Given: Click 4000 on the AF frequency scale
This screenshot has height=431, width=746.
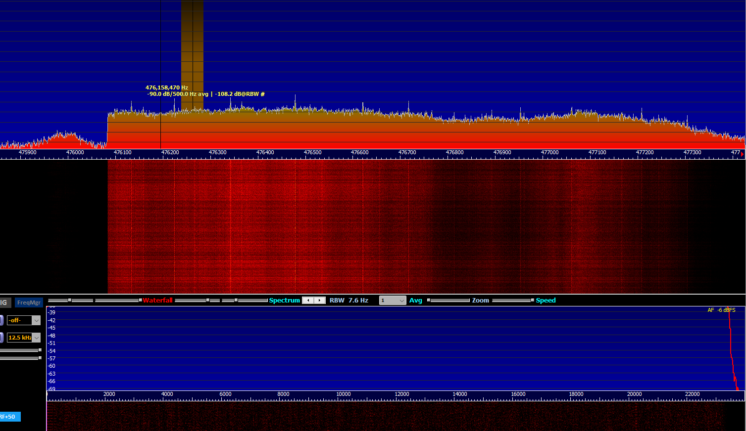Looking at the screenshot, I should [167, 394].
